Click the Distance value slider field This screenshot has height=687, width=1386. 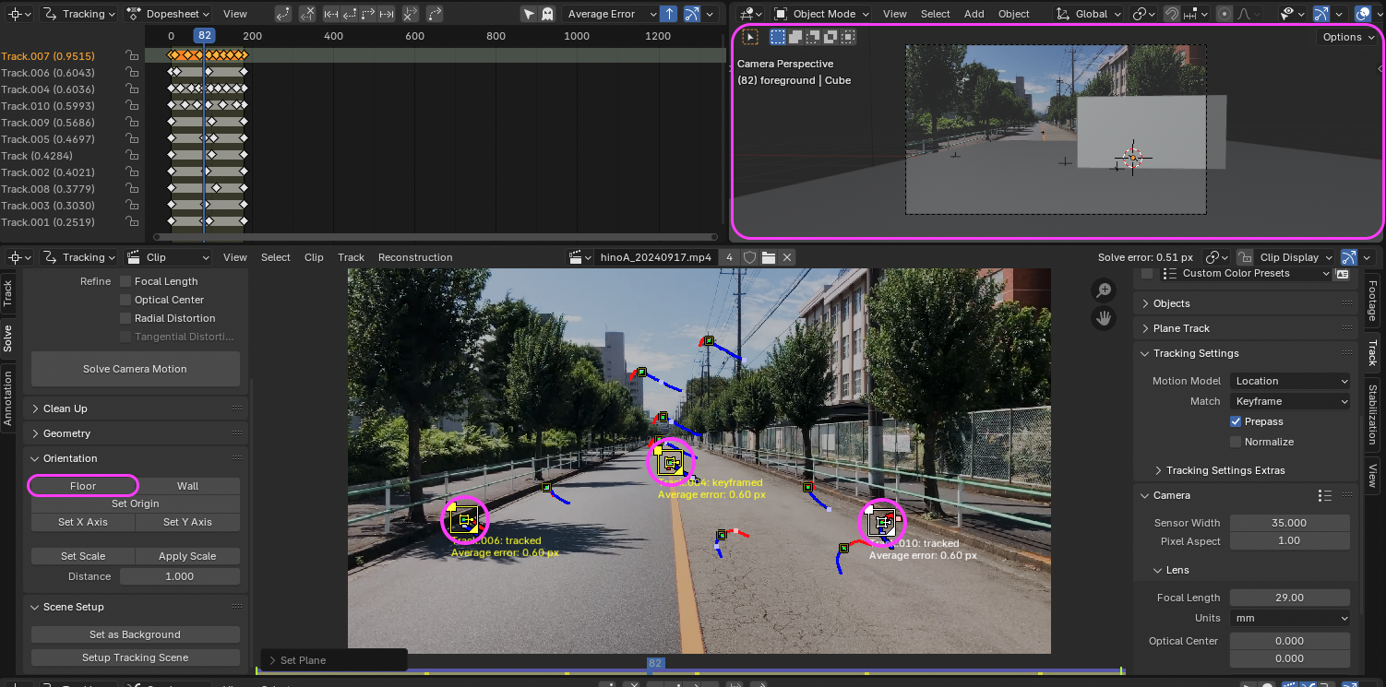pos(180,576)
